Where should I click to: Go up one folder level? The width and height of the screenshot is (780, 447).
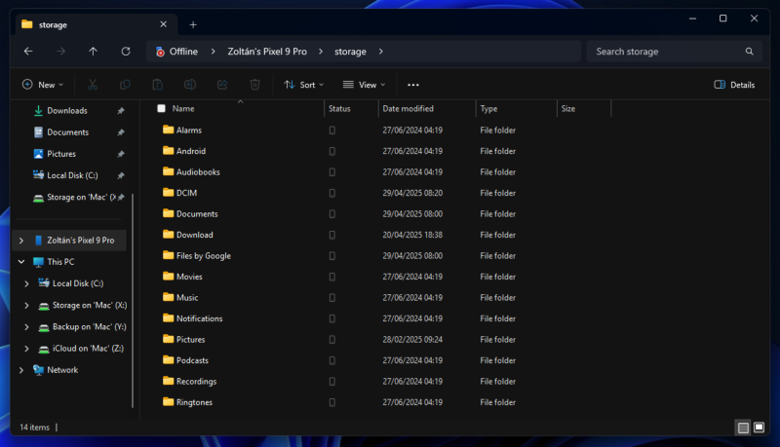click(93, 52)
